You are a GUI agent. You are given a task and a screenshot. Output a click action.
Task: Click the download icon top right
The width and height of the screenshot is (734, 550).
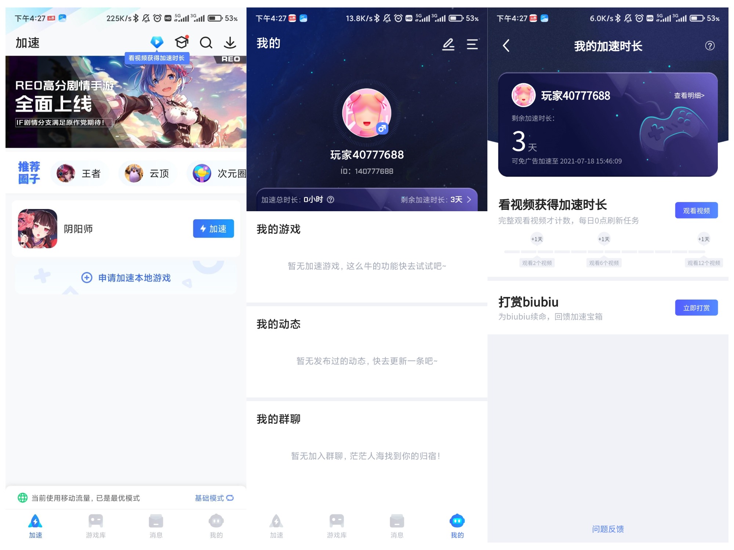point(230,43)
